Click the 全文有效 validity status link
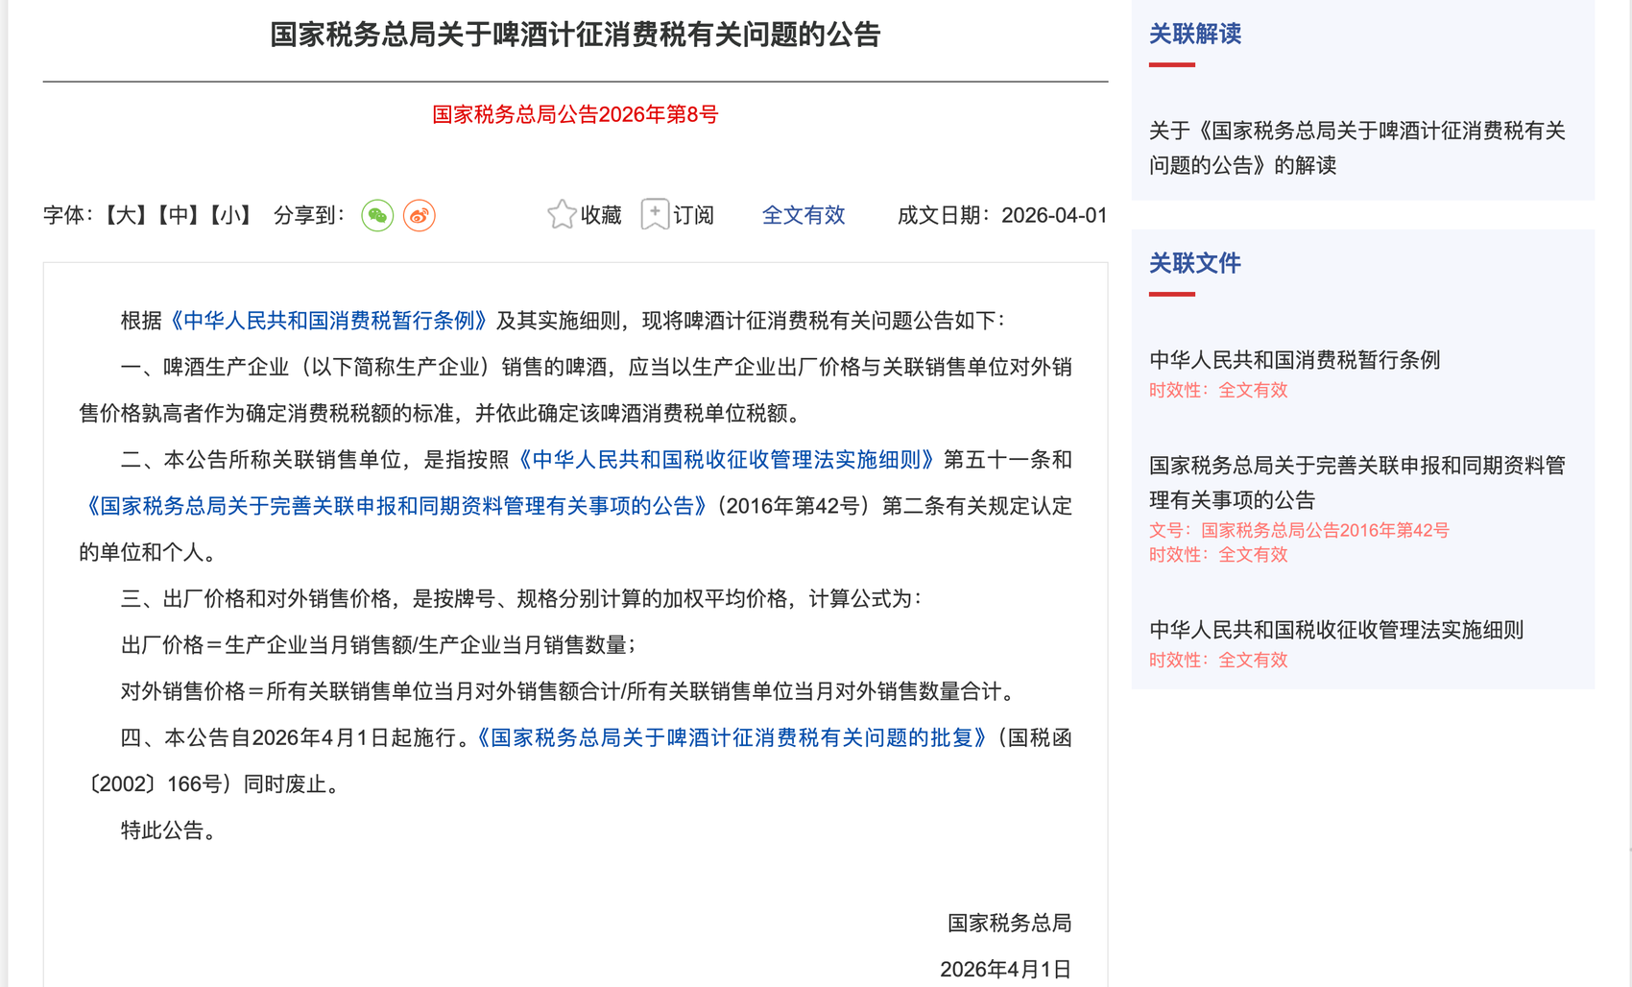 tap(803, 215)
